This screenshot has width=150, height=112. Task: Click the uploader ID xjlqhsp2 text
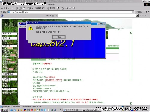(47, 64)
